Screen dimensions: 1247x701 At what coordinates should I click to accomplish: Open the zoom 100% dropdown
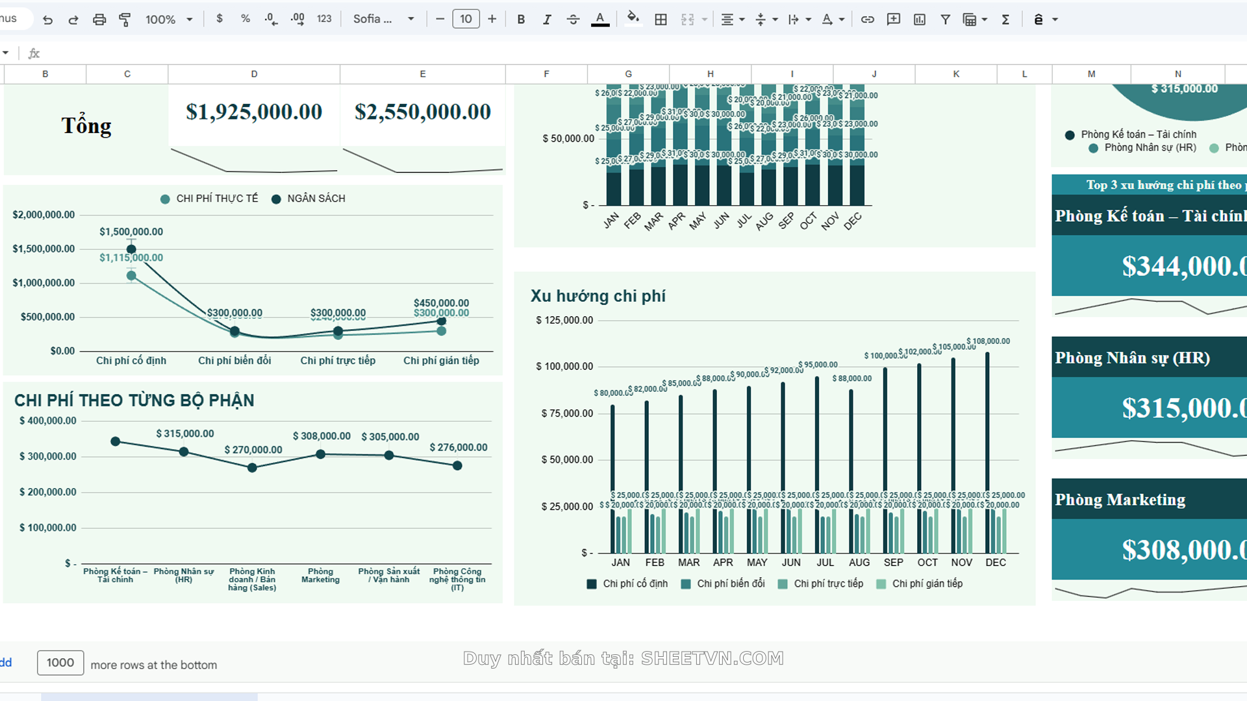pos(169,19)
